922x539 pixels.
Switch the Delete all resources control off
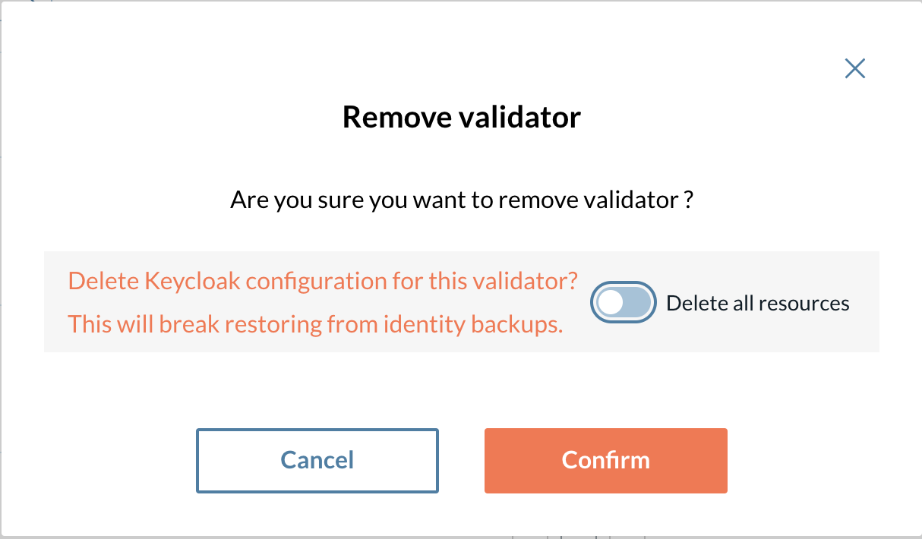click(x=623, y=302)
